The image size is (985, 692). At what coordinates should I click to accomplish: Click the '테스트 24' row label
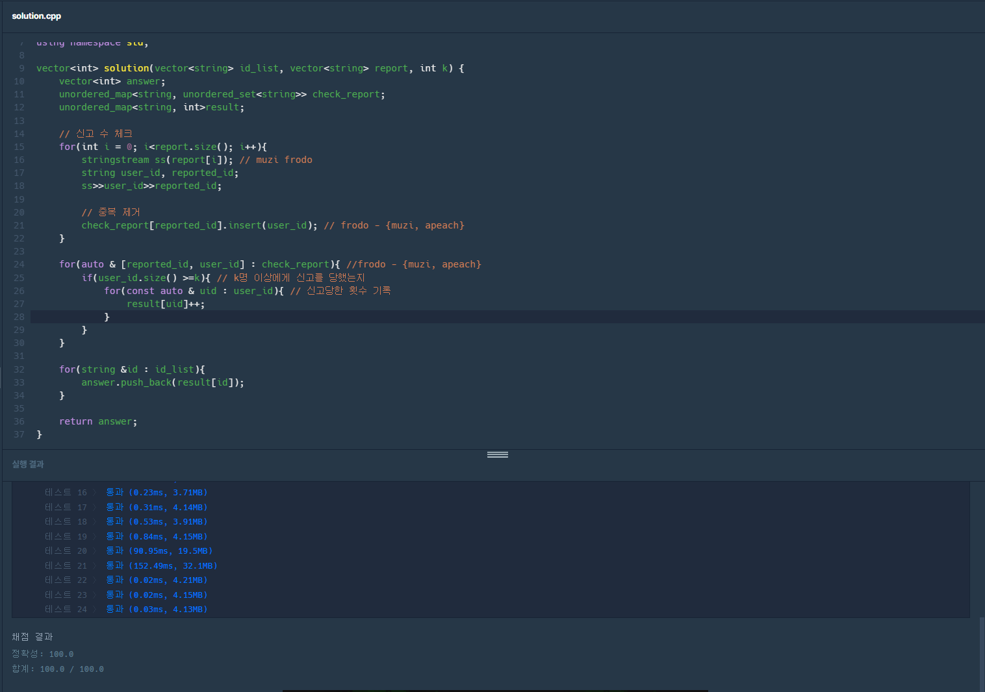(66, 609)
